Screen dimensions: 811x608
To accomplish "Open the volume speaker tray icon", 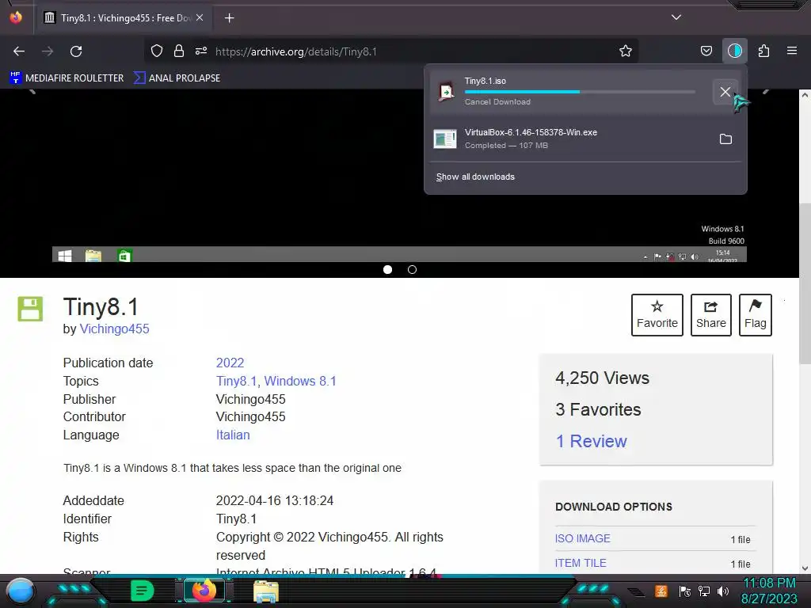I will click(x=723, y=591).
